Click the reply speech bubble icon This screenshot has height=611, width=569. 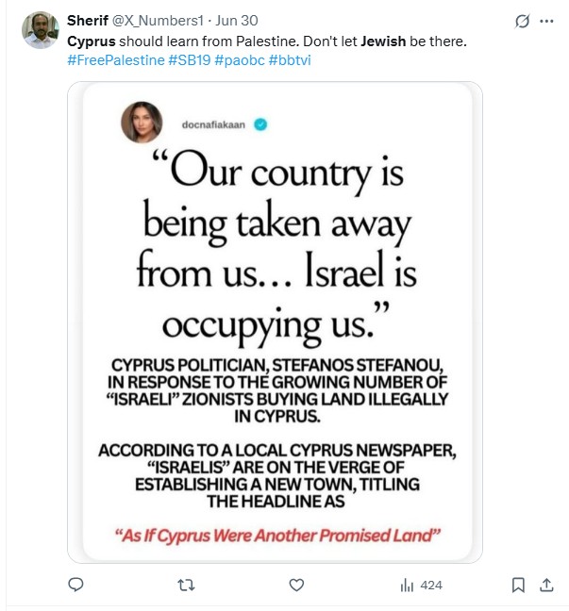click(76, 585)
